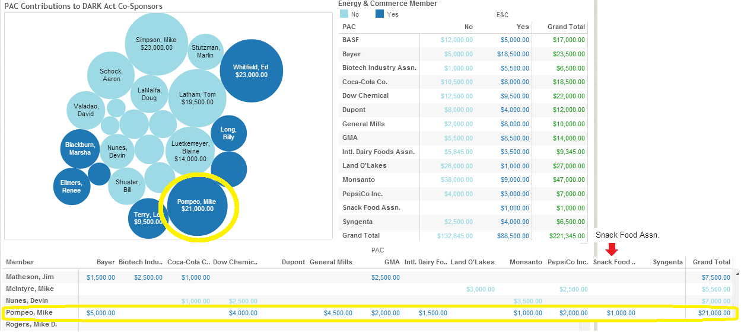Screen dimensions: 741x336
Task: Click the Member column header
Action: 20,262
